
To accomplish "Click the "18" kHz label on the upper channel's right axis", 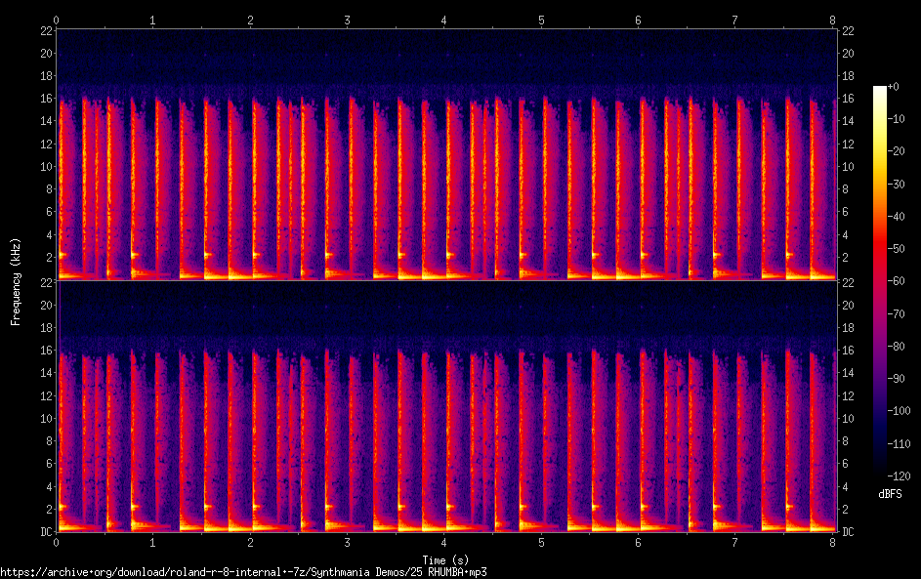I will 848,76.
